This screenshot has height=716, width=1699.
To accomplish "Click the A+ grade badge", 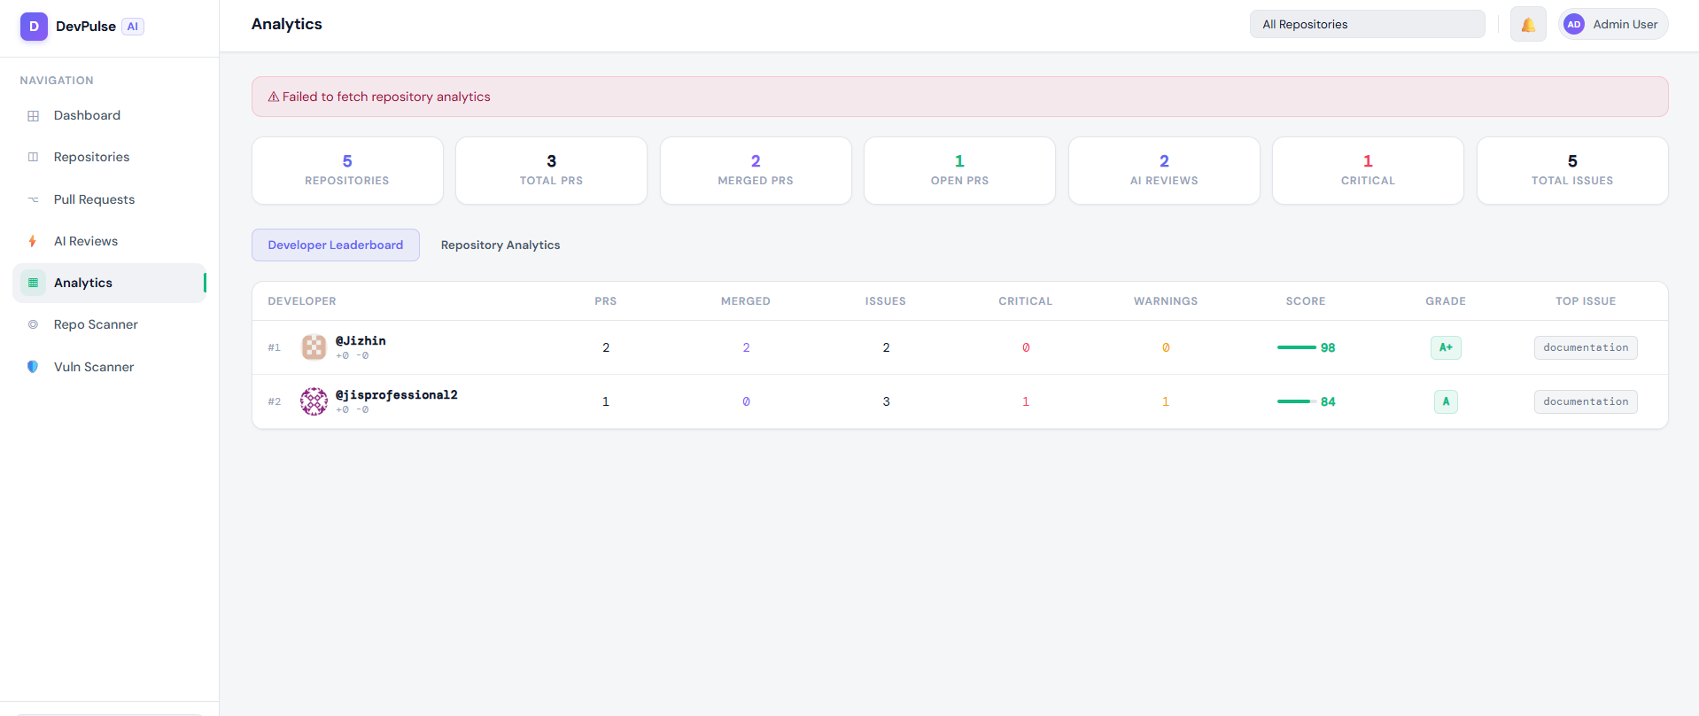I will (1446, 347).
